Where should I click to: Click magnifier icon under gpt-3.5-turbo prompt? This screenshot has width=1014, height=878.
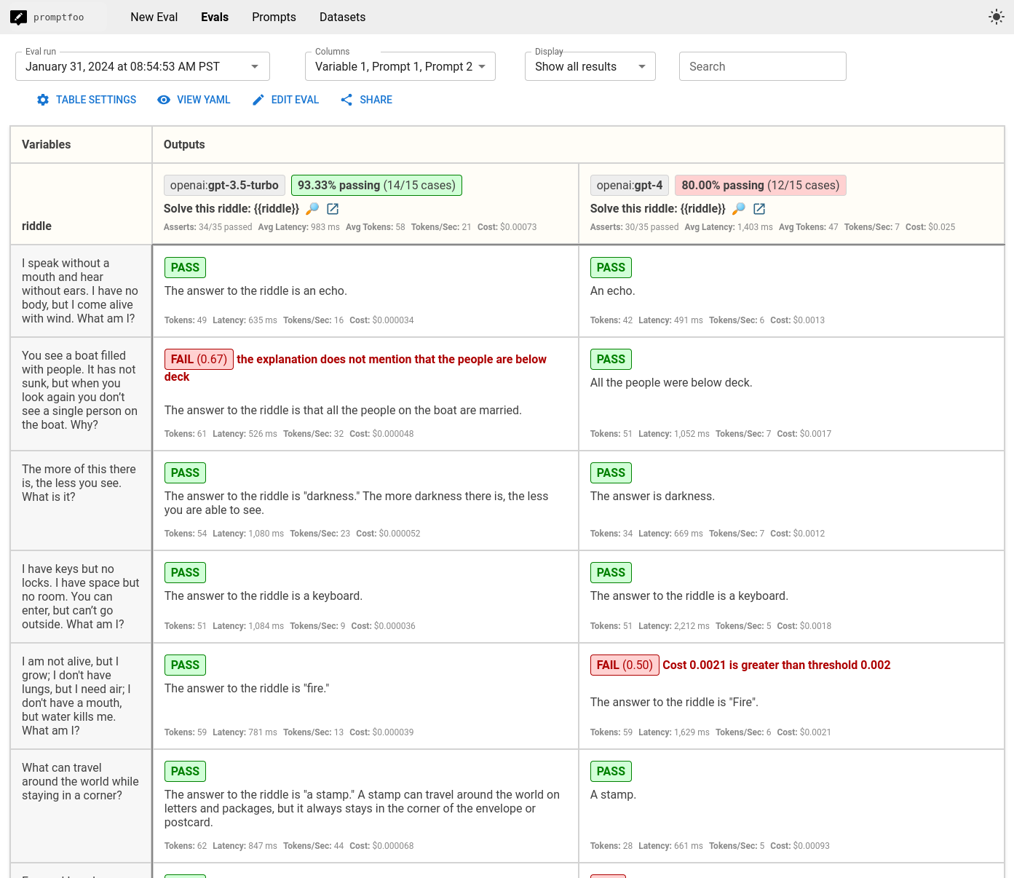[312, 209]
